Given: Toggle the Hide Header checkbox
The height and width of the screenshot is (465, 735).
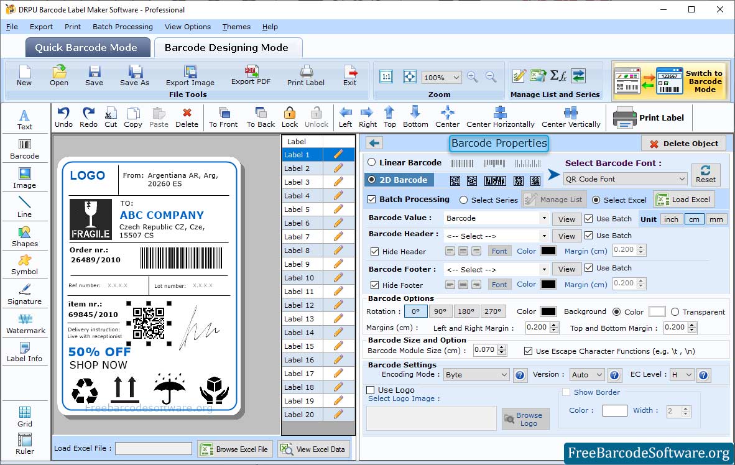Looking at the screenshot, I should (374, 251).
